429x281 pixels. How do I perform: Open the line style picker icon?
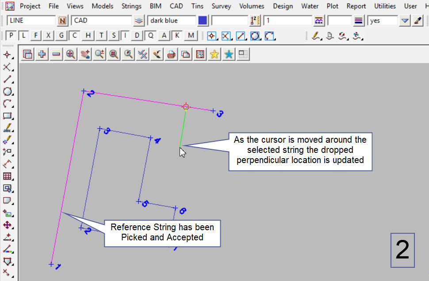[x=359, y=21]
